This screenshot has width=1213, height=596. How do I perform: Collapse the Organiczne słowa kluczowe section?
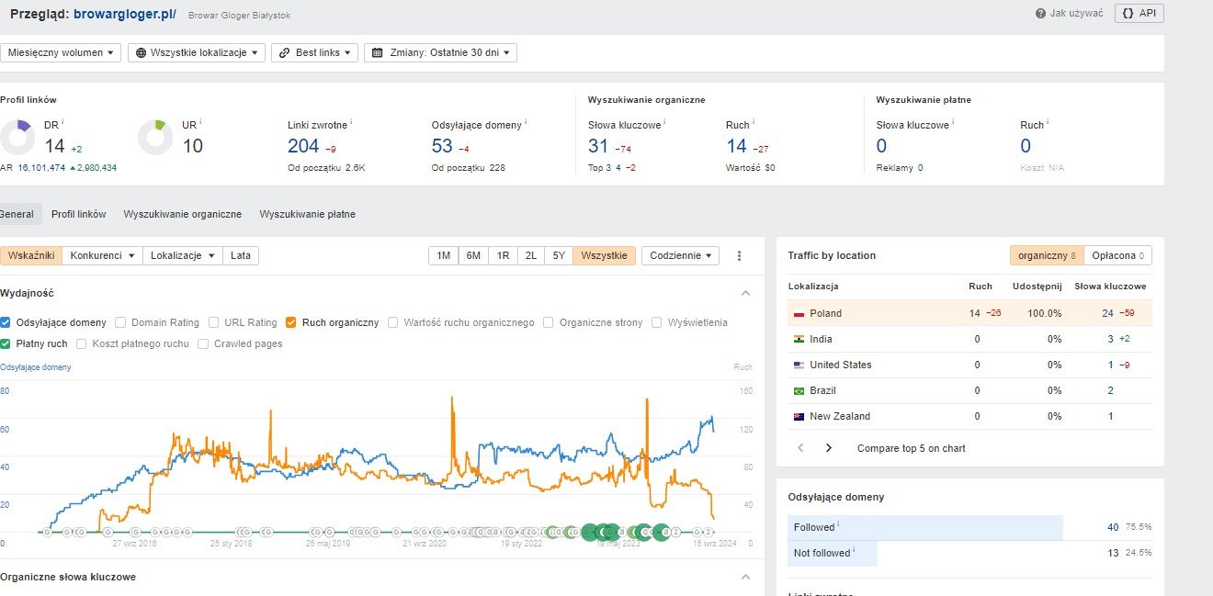[x=745, y=577]
